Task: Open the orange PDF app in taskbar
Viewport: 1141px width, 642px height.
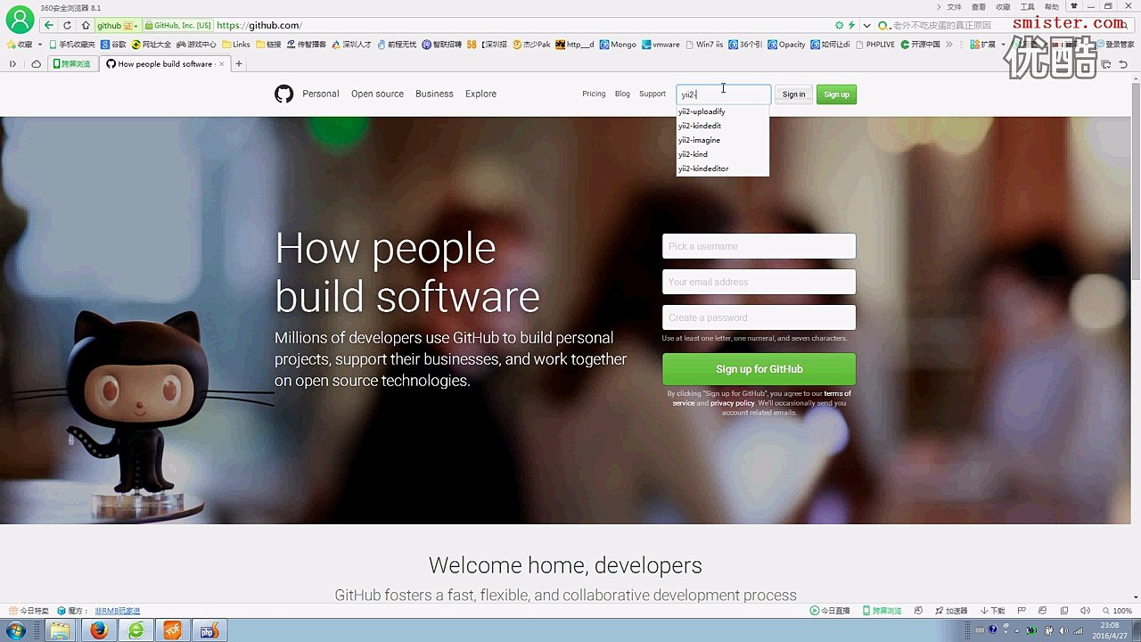Action: pyautogui.click(x=173, y=630)
